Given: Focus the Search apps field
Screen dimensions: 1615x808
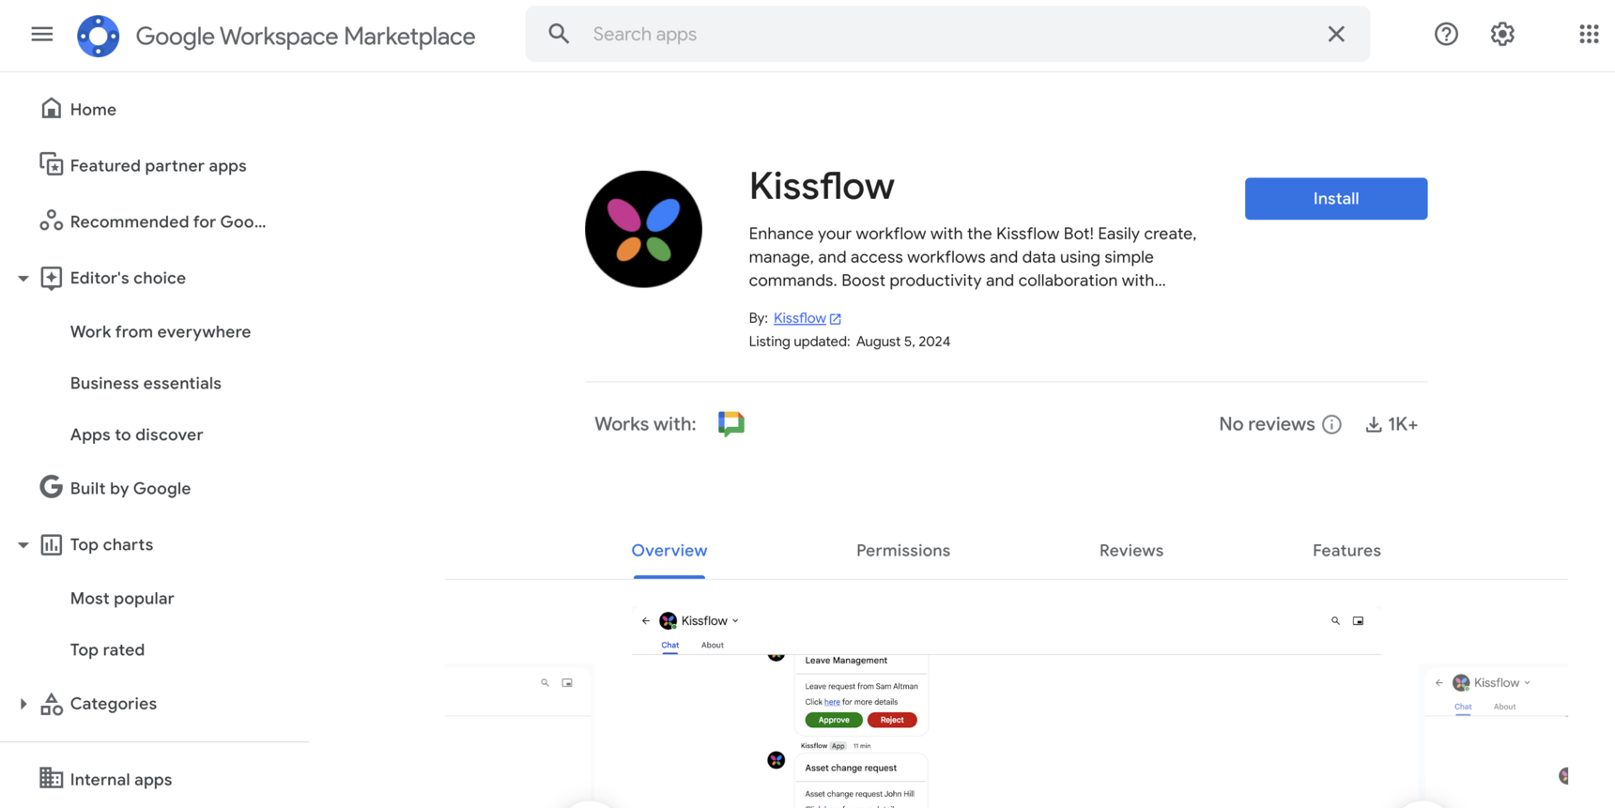Looking at the screenshot, I should click(948, 34).
